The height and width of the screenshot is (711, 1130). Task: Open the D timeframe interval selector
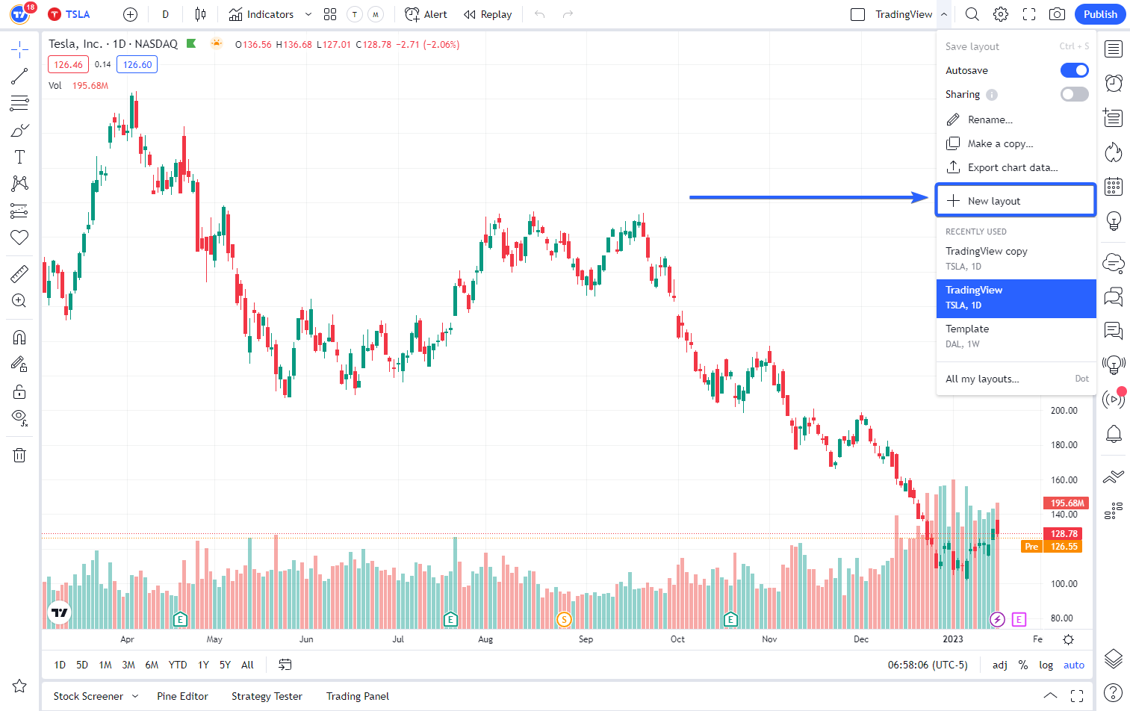(x=165, y=14)
